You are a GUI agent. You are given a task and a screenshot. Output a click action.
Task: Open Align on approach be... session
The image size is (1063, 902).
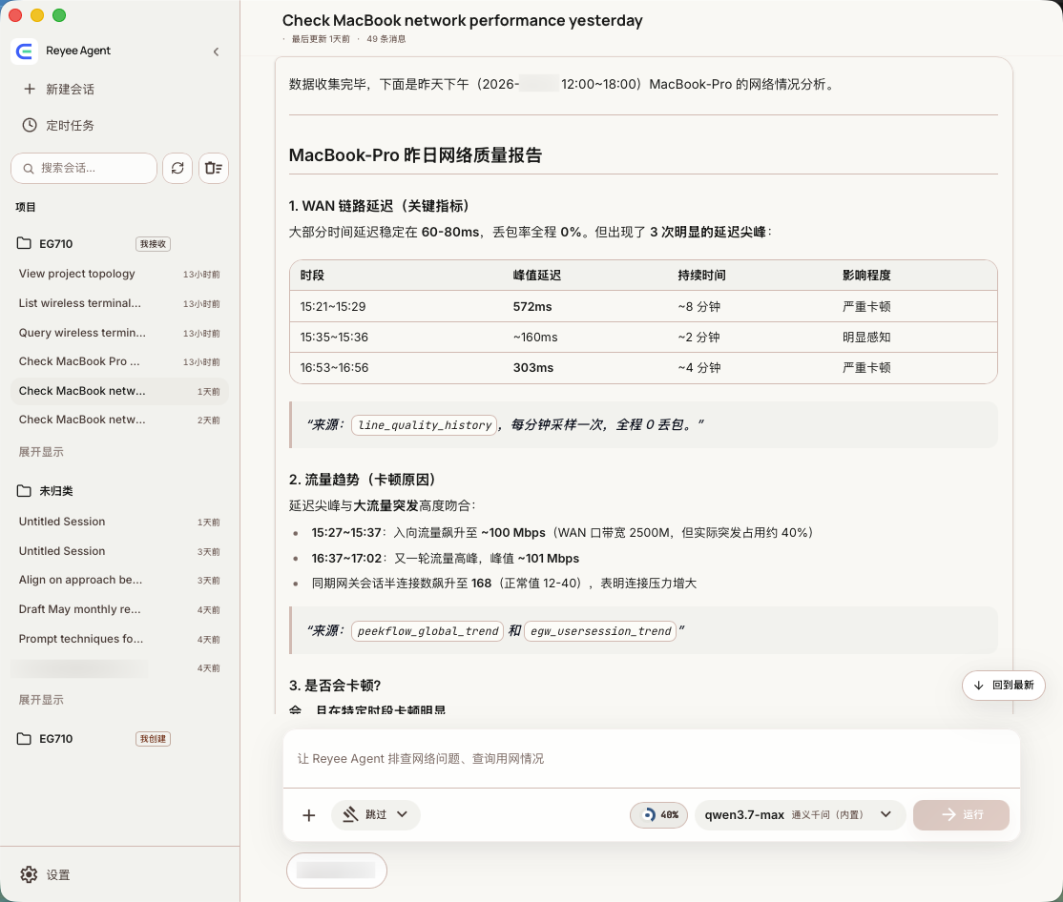(x=119, y=580)
